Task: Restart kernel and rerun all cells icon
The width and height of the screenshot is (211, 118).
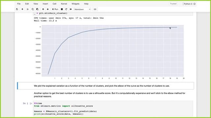Action: (71, 9)
